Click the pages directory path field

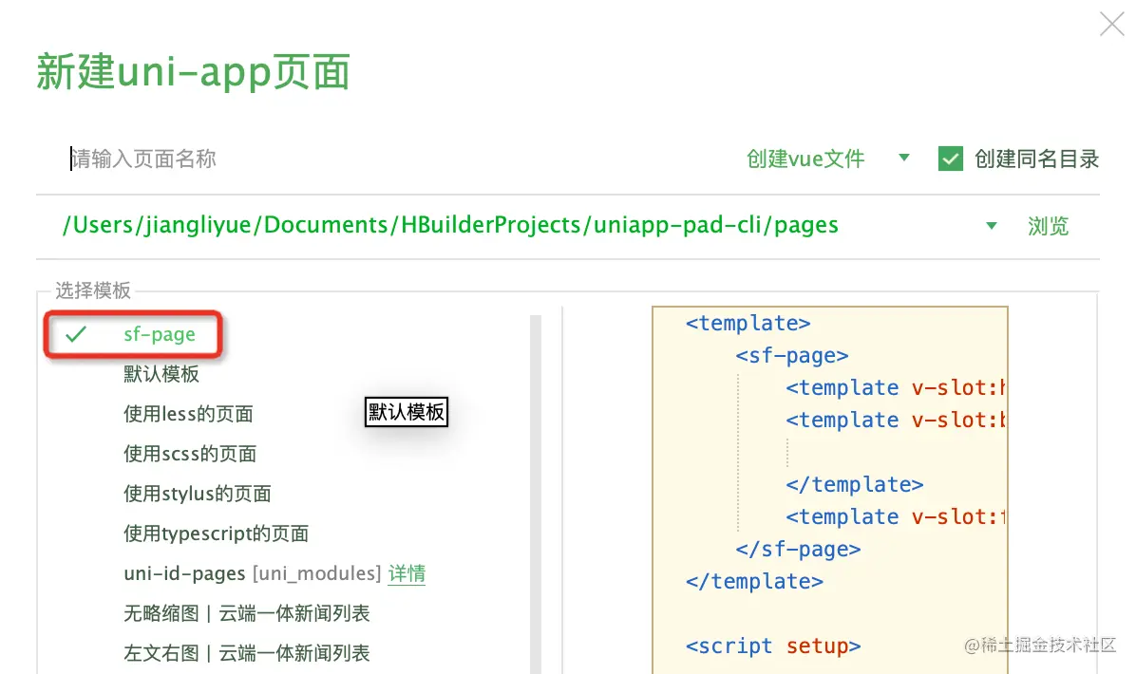pyautogui.click(x=449, y=225)
